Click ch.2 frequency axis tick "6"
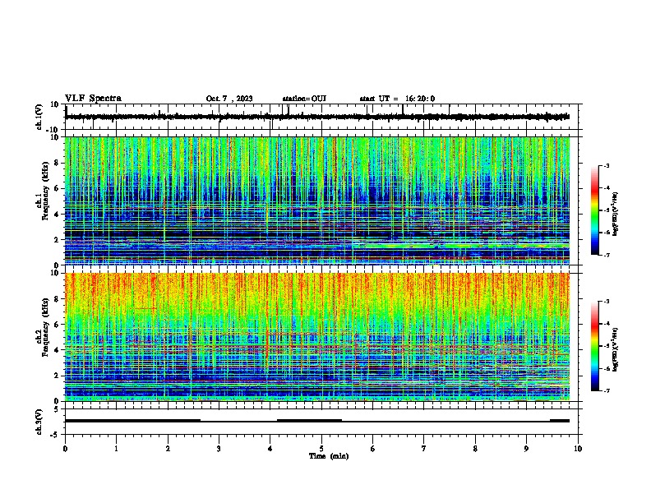651x503 pixels. (57, 325)
